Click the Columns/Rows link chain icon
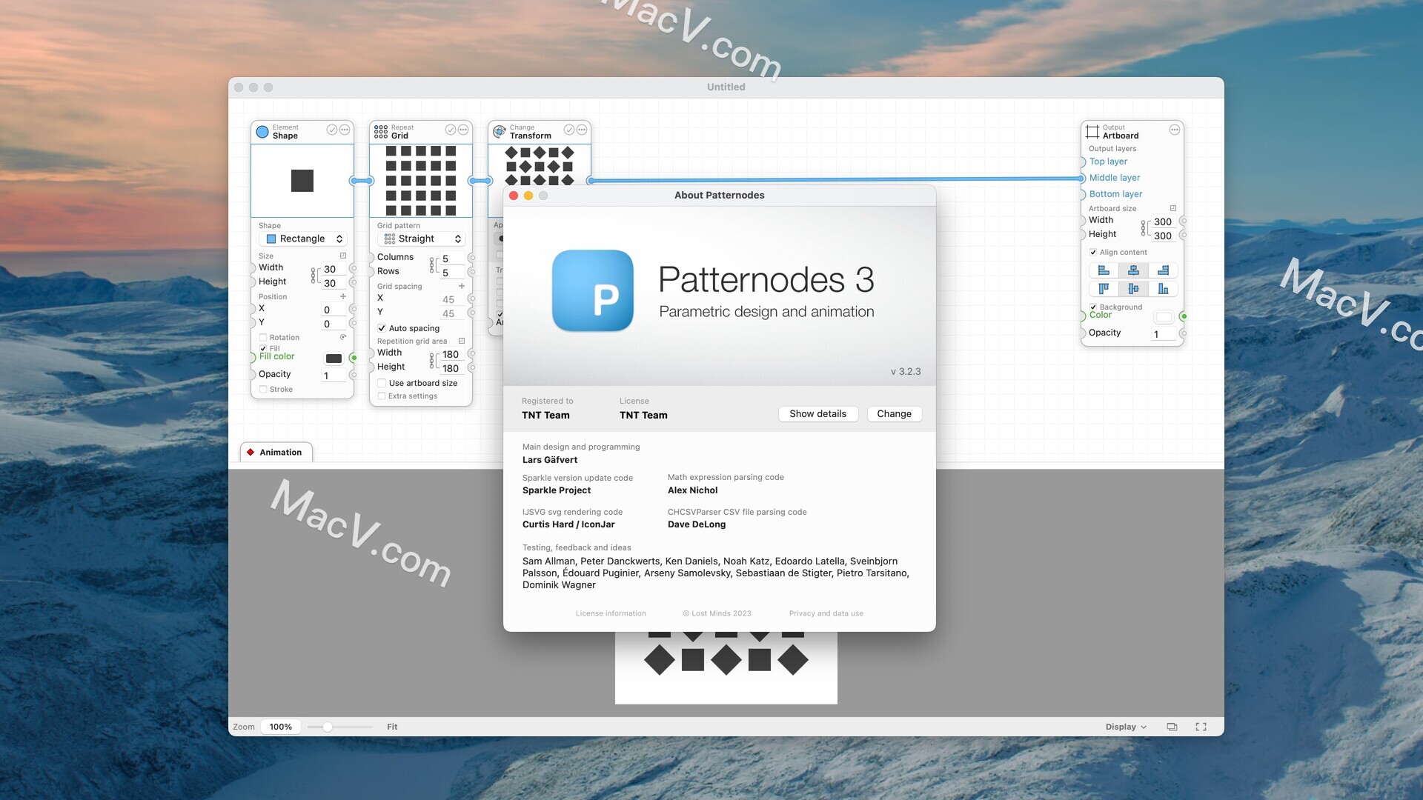The height and width of the screenshot is (800, 1423). [432, 264]
